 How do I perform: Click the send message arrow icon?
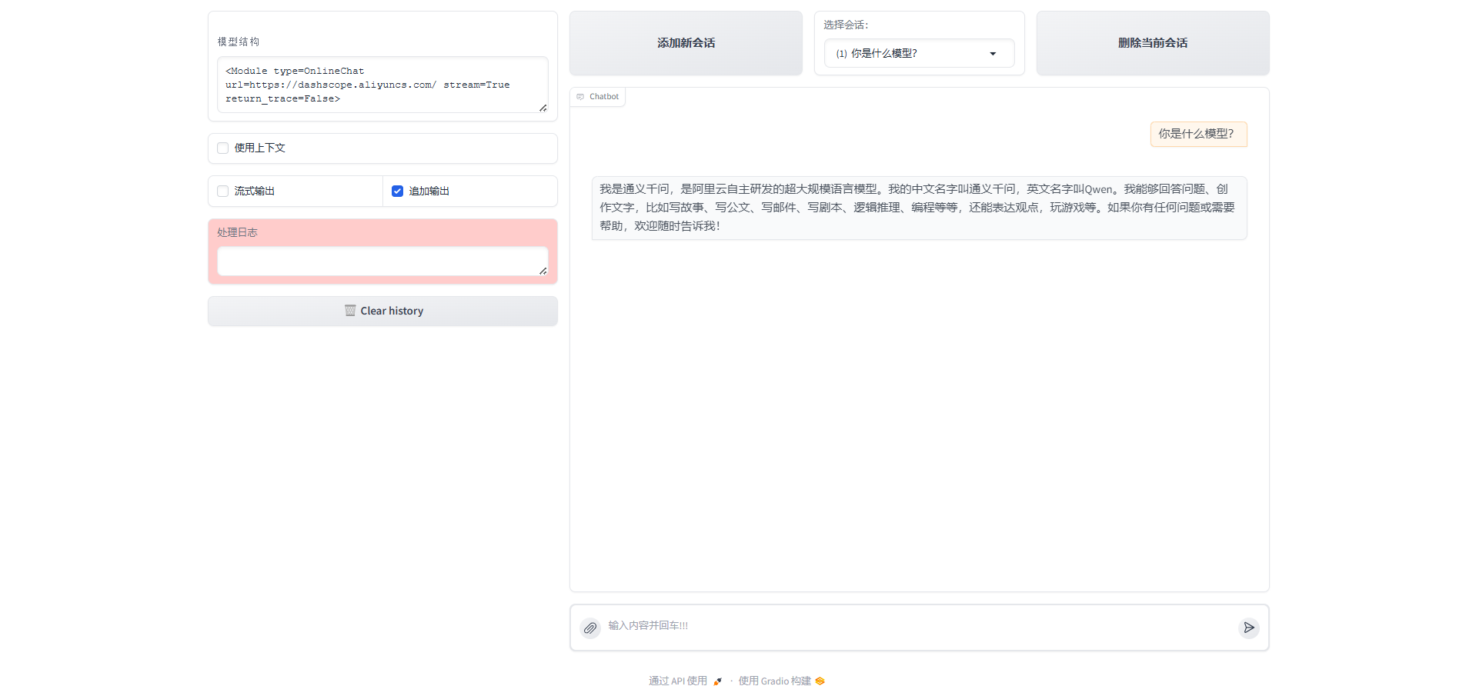pyautogui.click(x=1248, y=628)
